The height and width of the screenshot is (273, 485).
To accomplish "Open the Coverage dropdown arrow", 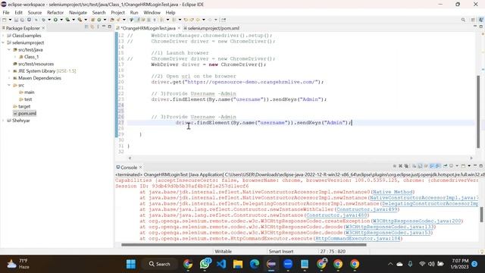I will pos(74,20).
